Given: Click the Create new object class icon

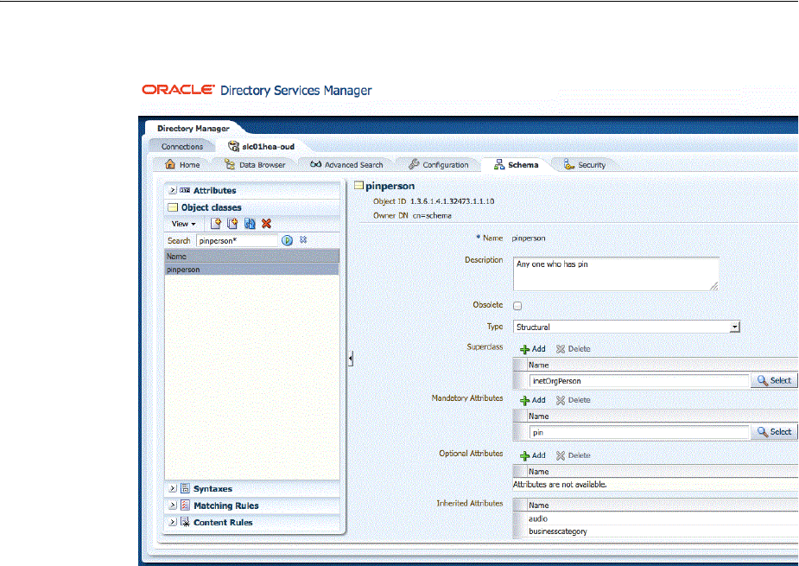Looking at the screenshot, I should 216,223.
